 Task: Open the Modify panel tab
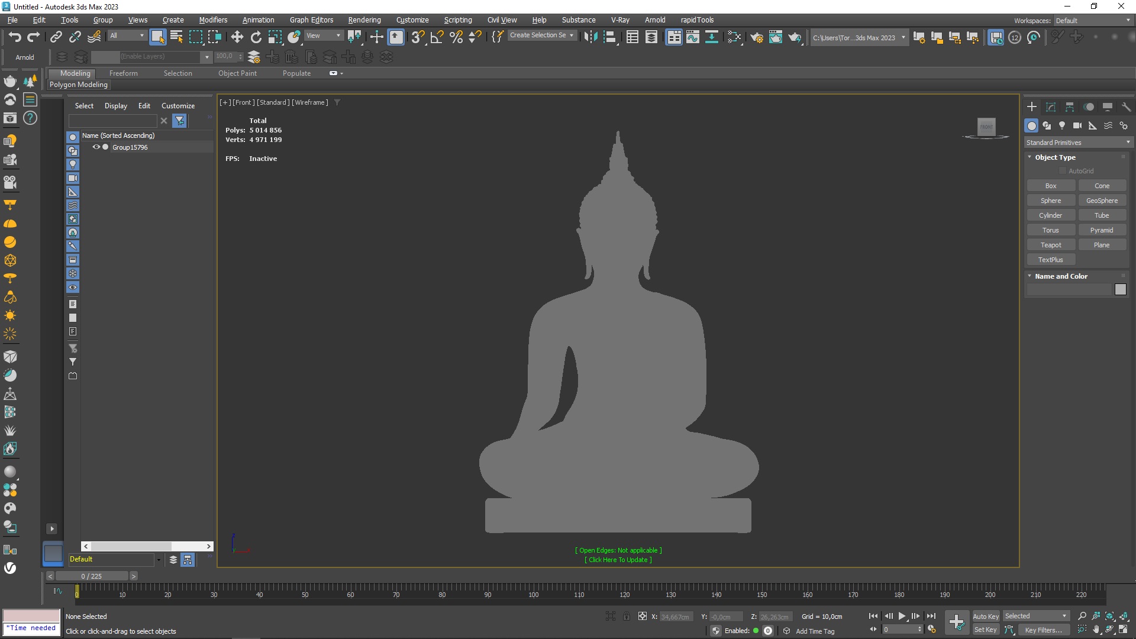(x=1051, y=106)
